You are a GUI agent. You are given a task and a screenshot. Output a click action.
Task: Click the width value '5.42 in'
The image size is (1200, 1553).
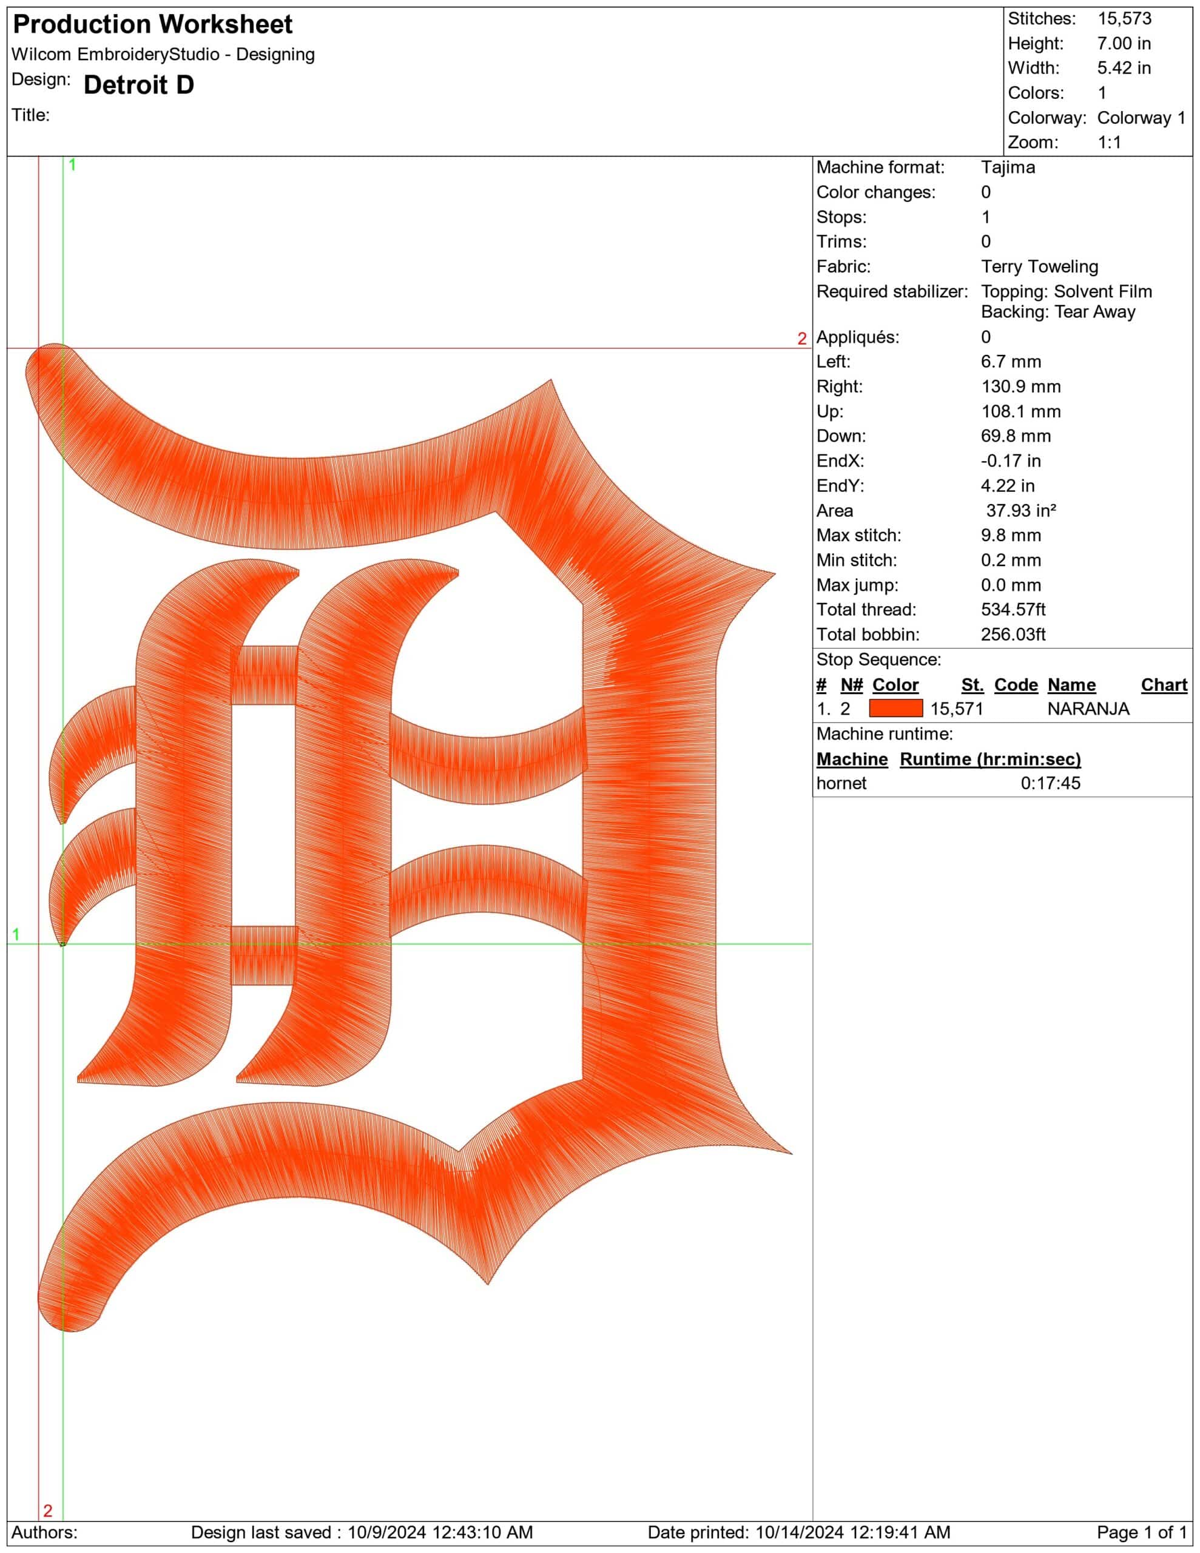click(1124, 69)
